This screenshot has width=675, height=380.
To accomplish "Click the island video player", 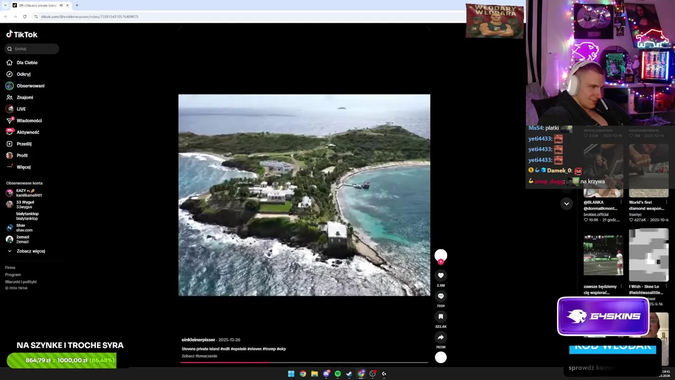I will coord(304,195).
